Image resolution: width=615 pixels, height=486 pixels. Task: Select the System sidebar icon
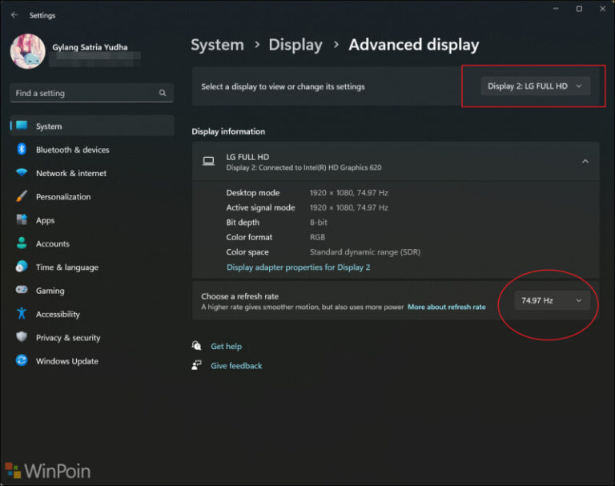(x=22, y=126)
